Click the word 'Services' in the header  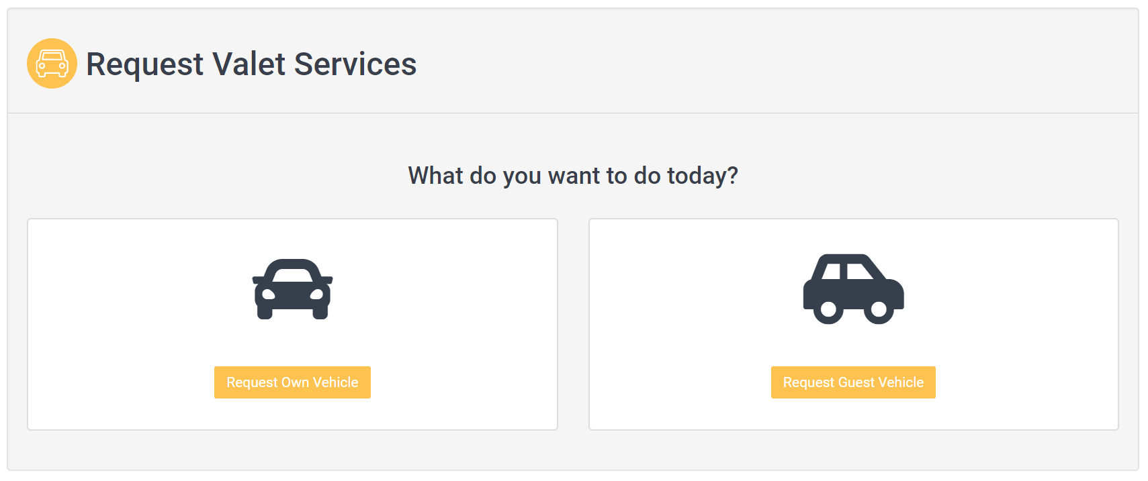355,64
